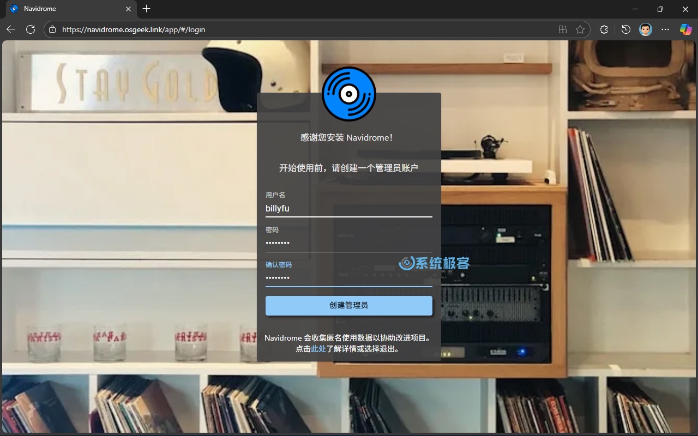Viewport: 698px width, 436px height.
Task: Click the 创建管理员 button
Action: (x=348, y=305)
